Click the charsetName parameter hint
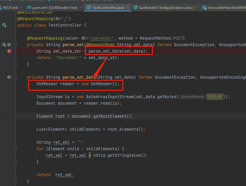Screen dimensions: 246x186 pos(192,97)
